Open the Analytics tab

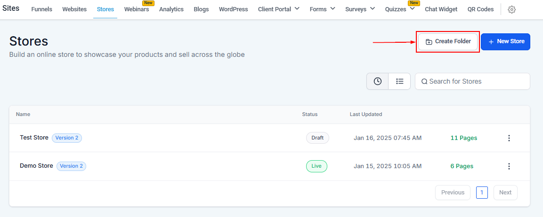click(171, 9)
